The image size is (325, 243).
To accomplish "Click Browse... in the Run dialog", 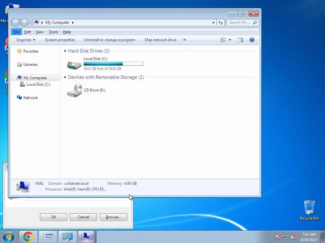I will pos(113,217).
